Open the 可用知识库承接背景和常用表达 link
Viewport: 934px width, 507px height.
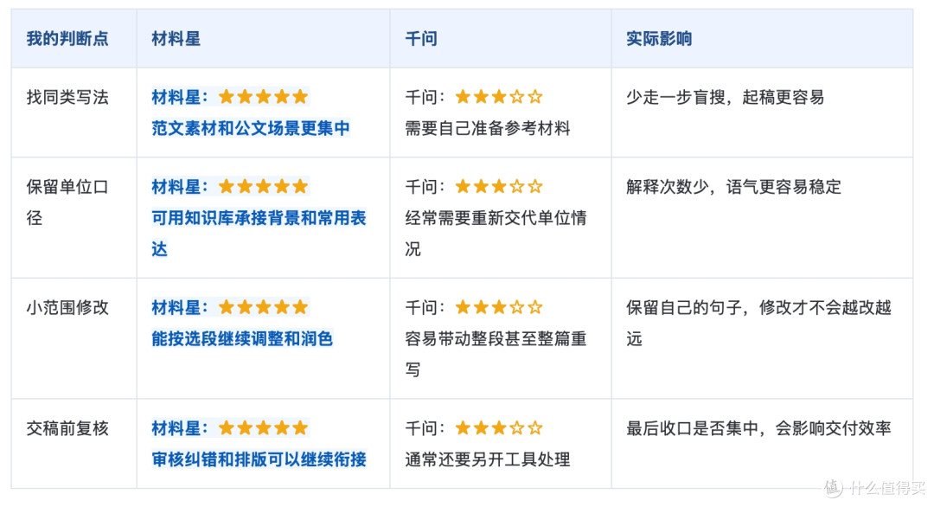pyautogui.click(x=259, y=233)
